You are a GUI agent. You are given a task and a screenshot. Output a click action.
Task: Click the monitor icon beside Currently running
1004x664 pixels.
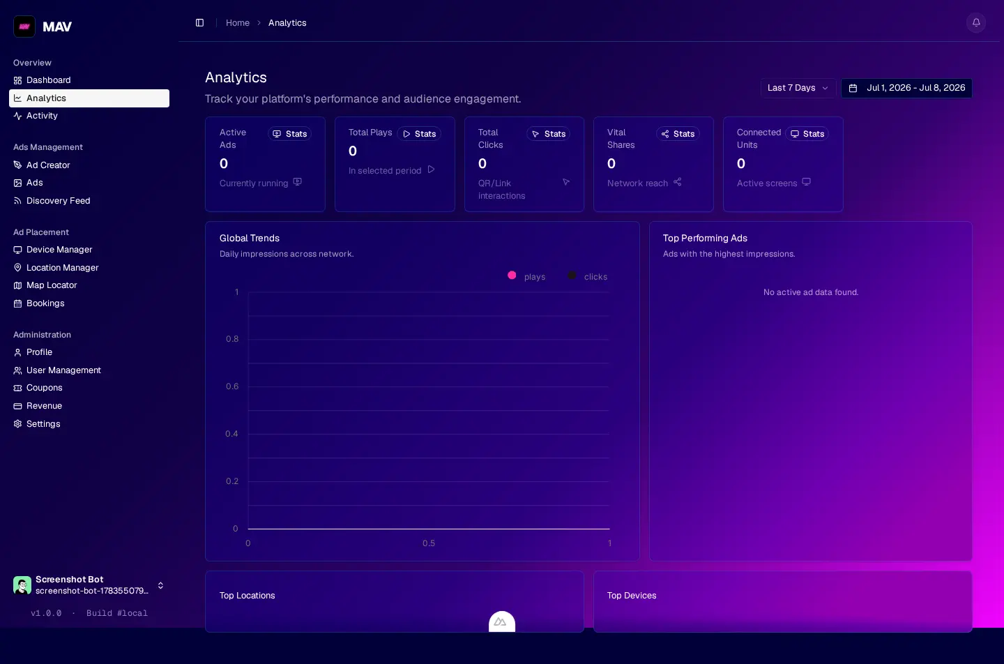pos(298,182)
